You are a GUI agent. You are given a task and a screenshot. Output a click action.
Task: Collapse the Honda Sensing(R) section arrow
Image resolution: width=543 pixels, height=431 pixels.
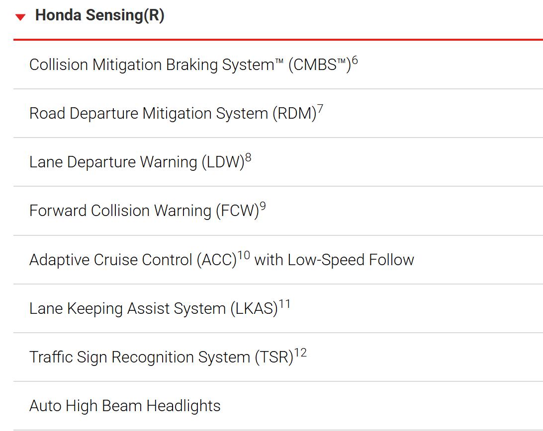coord(20,17)
